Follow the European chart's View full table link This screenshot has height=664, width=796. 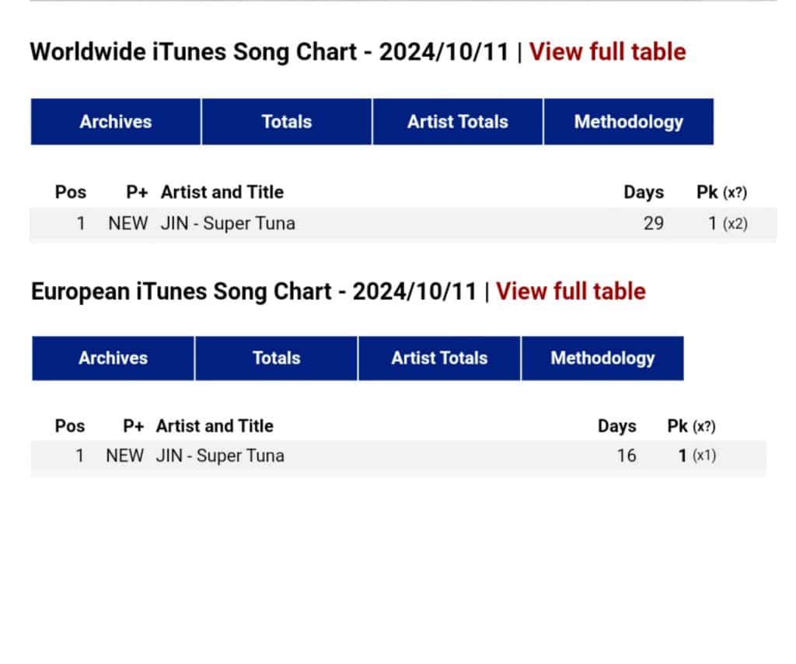point(571,292)
